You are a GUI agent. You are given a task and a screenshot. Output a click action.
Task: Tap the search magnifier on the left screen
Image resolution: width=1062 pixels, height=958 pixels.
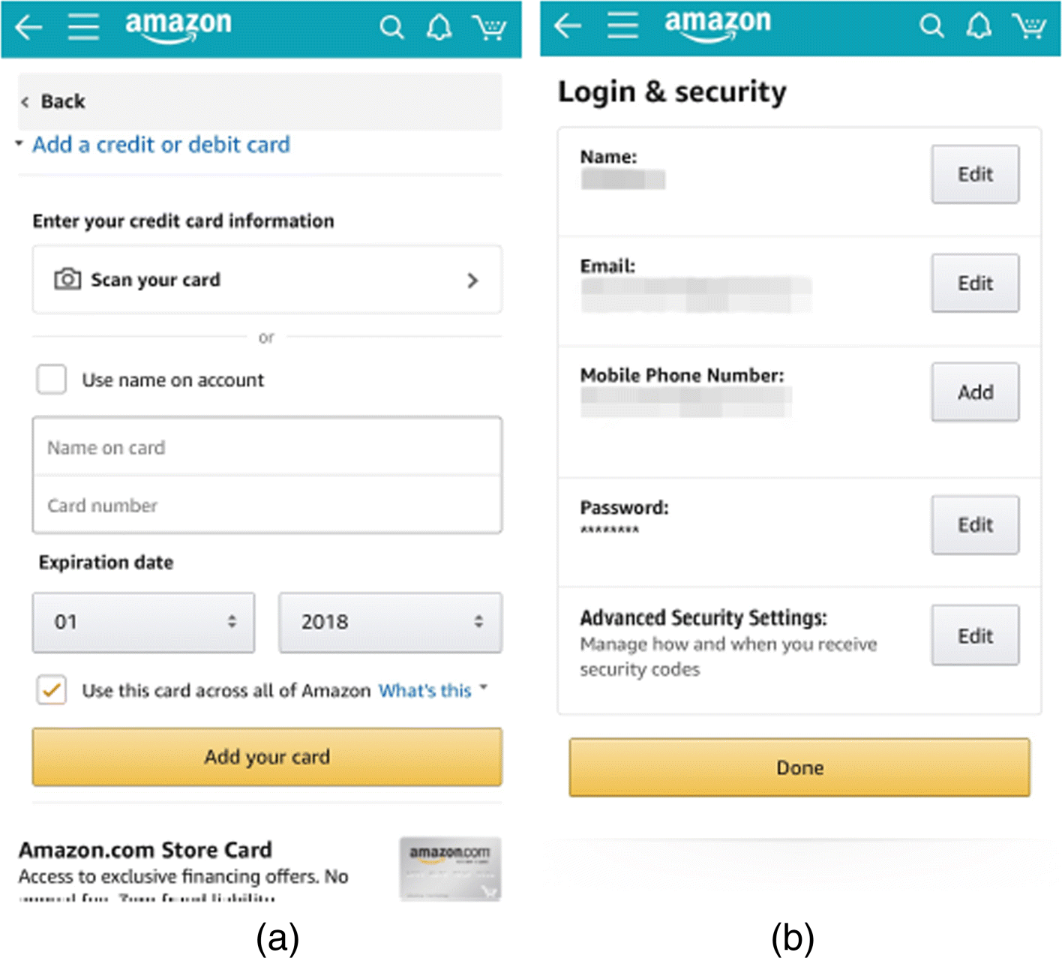click(392, 27)
